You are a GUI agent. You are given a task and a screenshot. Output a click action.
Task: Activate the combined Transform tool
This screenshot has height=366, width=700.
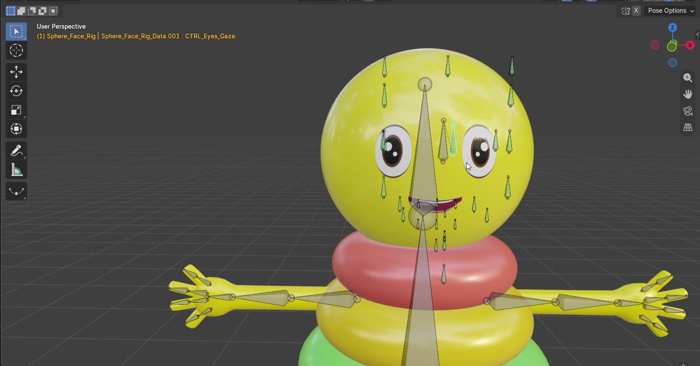point(16,129)
